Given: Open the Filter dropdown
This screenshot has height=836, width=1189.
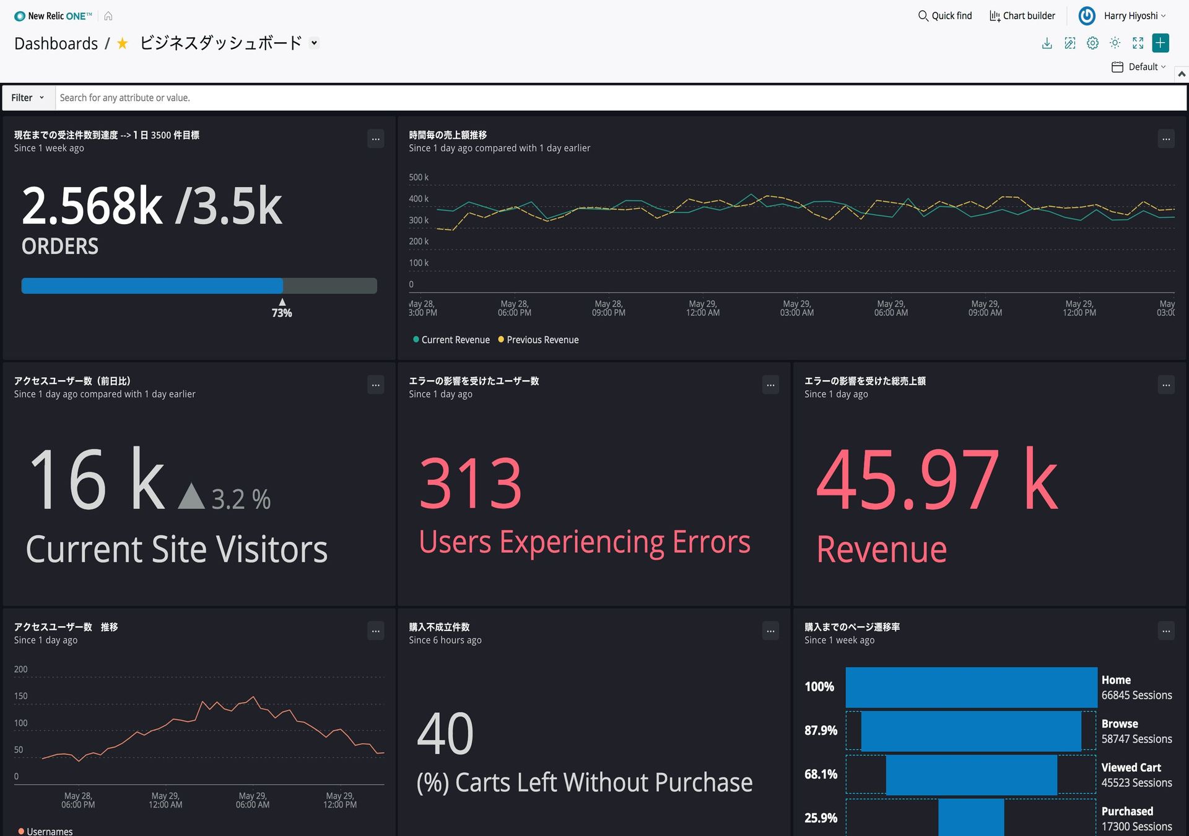Looking at the screenshot, I should click(x=27, y=97).
